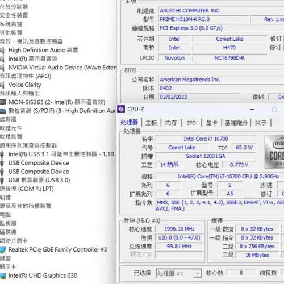Collapse the 顯示卡 category

(8, 267)
